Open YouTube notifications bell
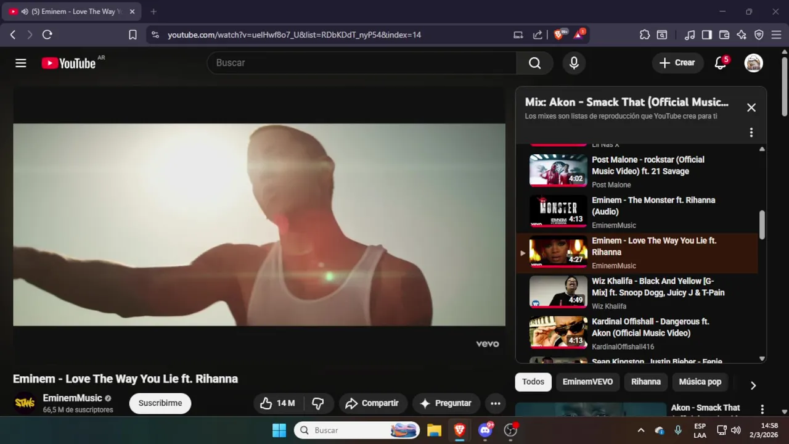The image size is (789, 444). pos(720,63)
